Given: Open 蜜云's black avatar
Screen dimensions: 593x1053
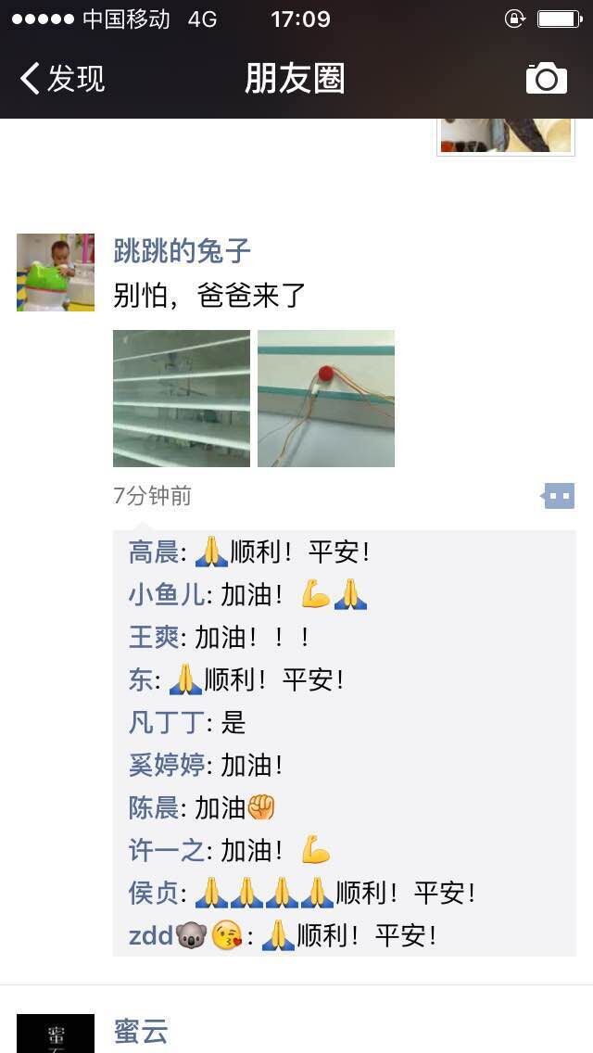Looking at the screenshot, I should click(56, 1033).
